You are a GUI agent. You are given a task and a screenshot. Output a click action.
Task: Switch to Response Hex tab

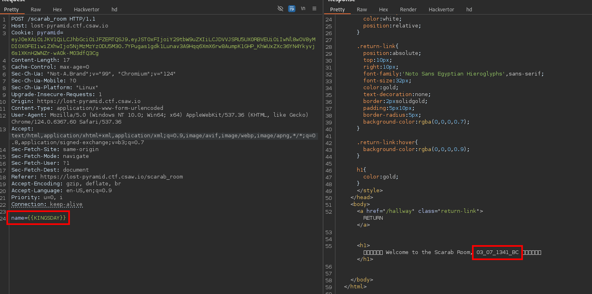coord(383,9)
